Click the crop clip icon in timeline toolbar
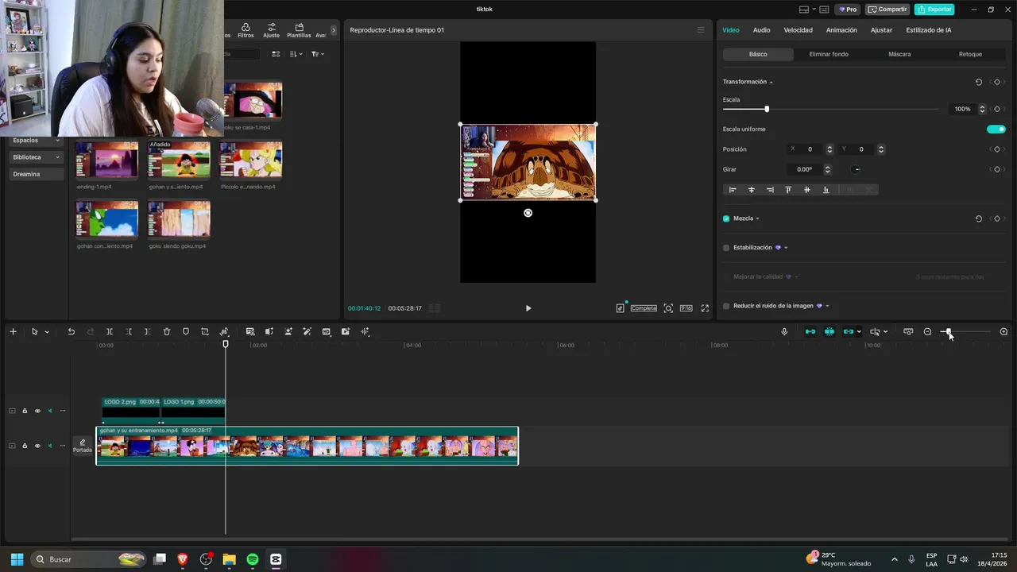 click(205, 331)
